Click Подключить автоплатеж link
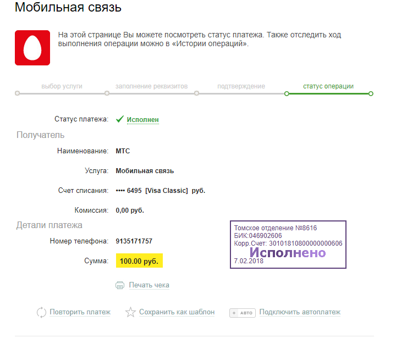 [x=300, y=312]
